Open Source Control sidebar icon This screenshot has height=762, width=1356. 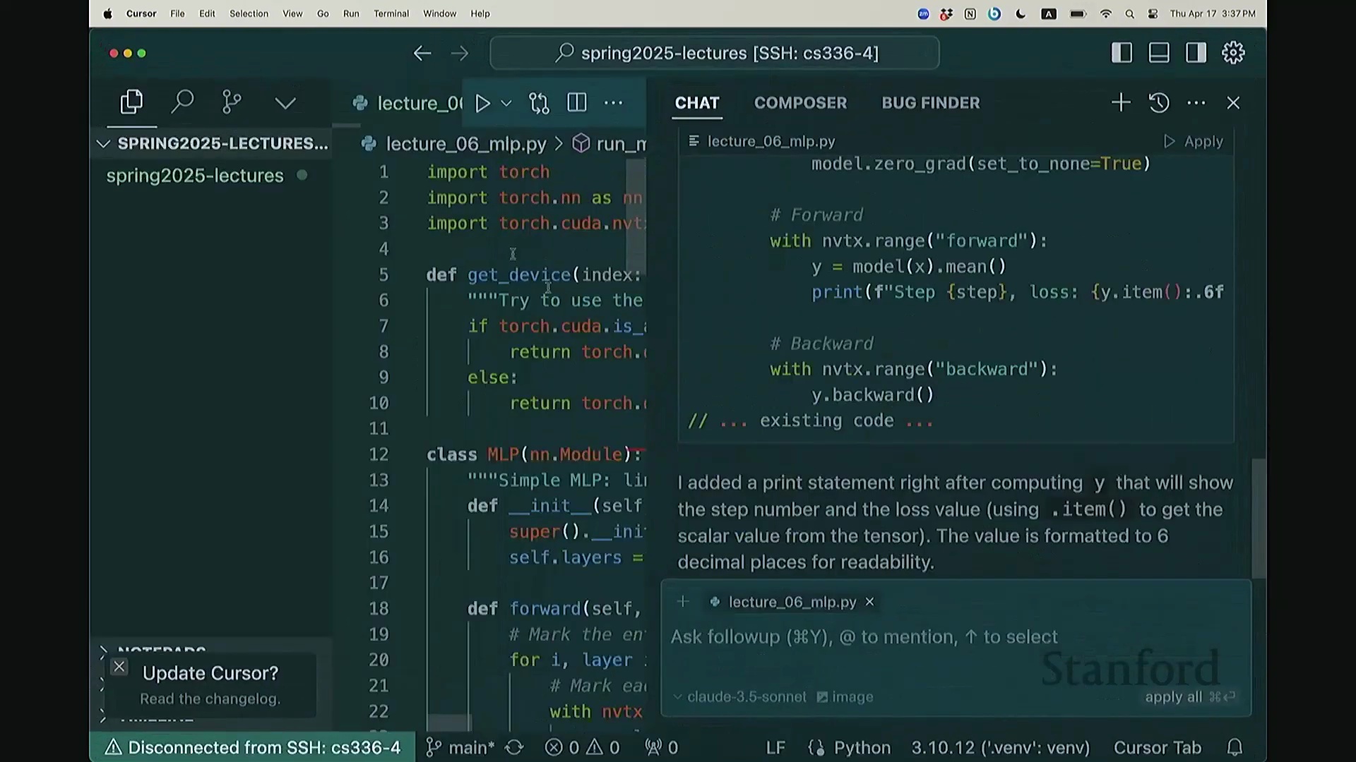point(232,102)
